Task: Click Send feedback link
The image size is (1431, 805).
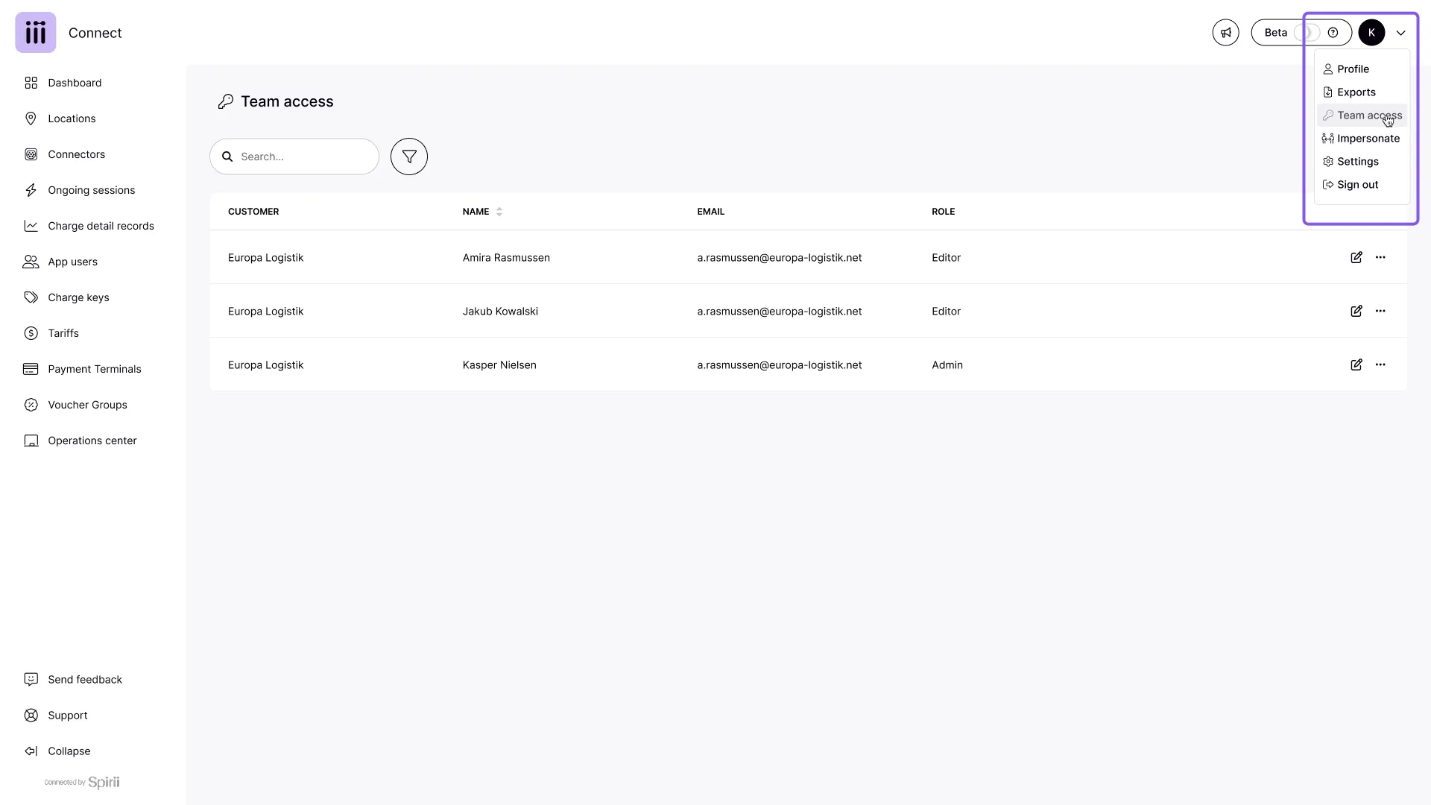Action: 84,679
